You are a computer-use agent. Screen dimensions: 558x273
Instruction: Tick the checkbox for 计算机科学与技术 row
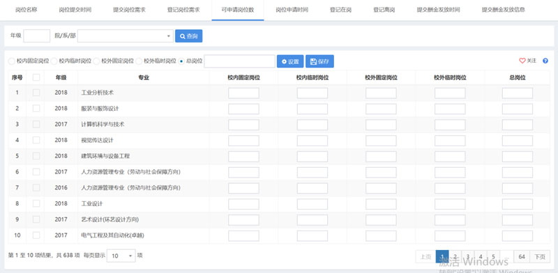[36, 125]
